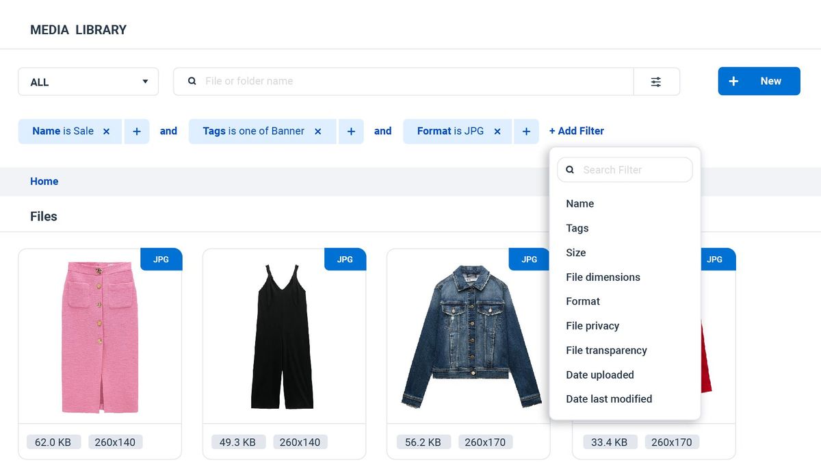
Task: Open the denim jacket thumbnail
Action: click(x=469, y=333)
